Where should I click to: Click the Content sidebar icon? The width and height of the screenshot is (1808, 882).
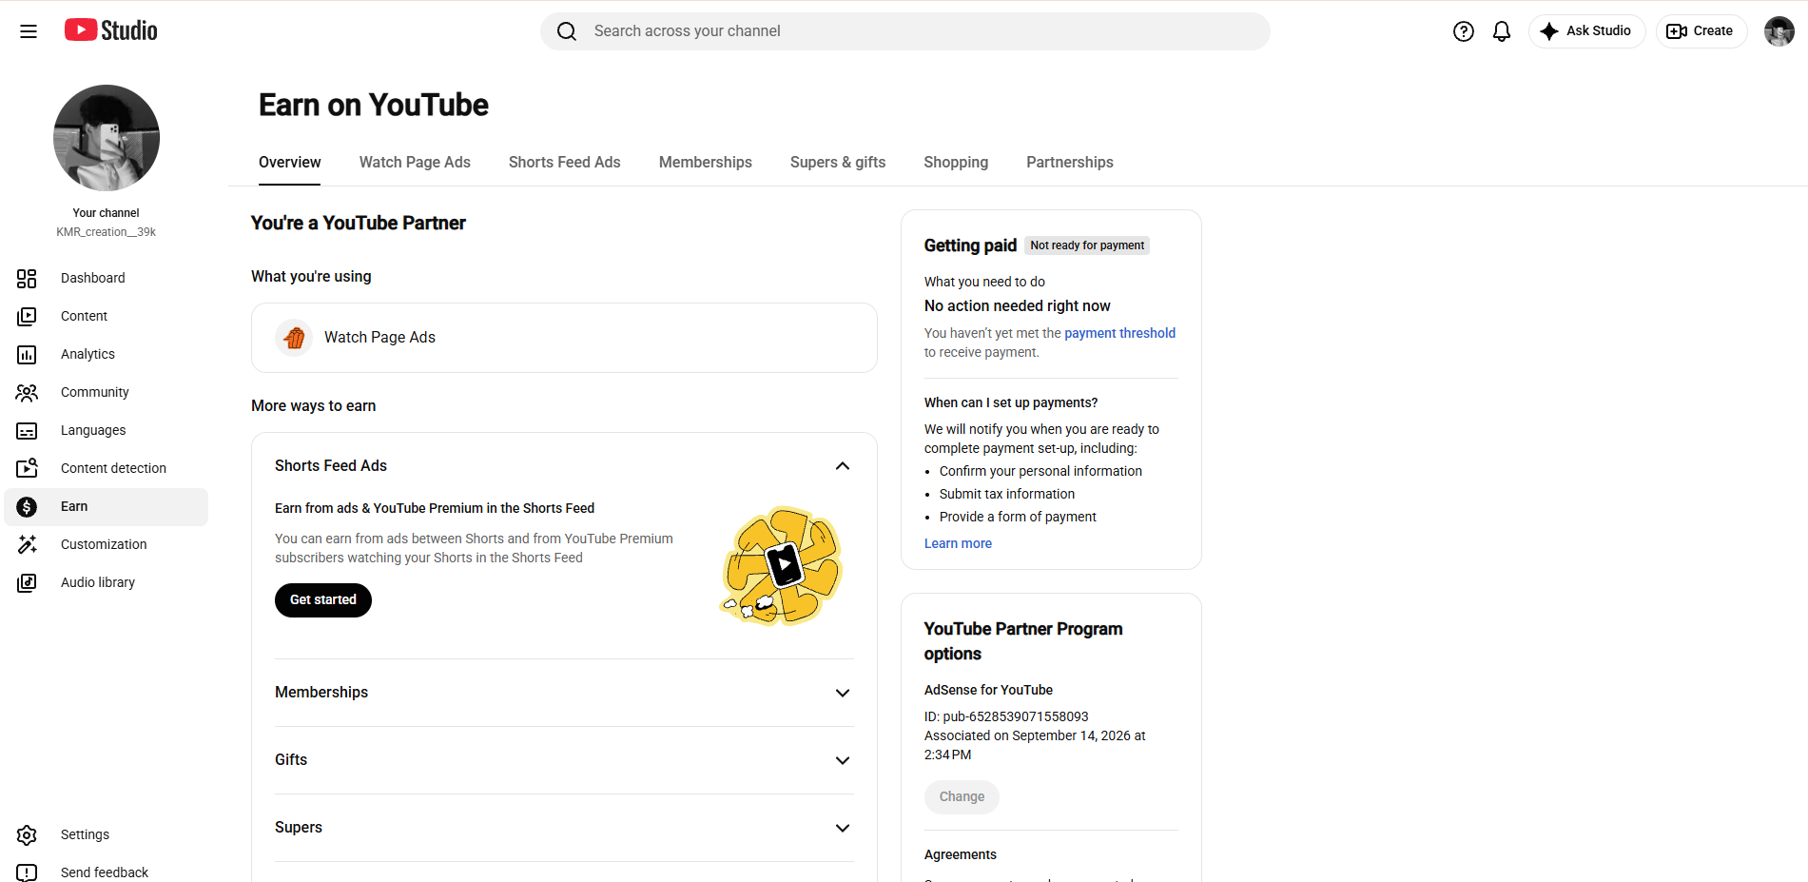pos(27,316)
